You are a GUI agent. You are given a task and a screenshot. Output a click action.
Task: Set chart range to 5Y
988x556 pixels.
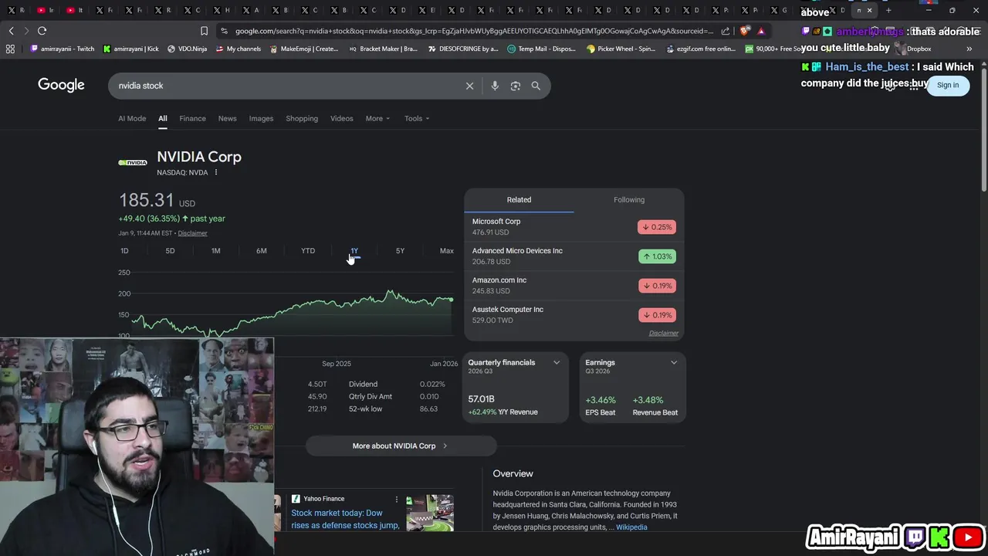tap(400, 251)
